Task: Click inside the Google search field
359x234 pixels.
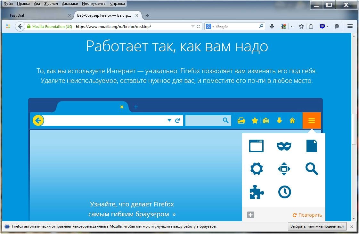Action: [237, 27]
